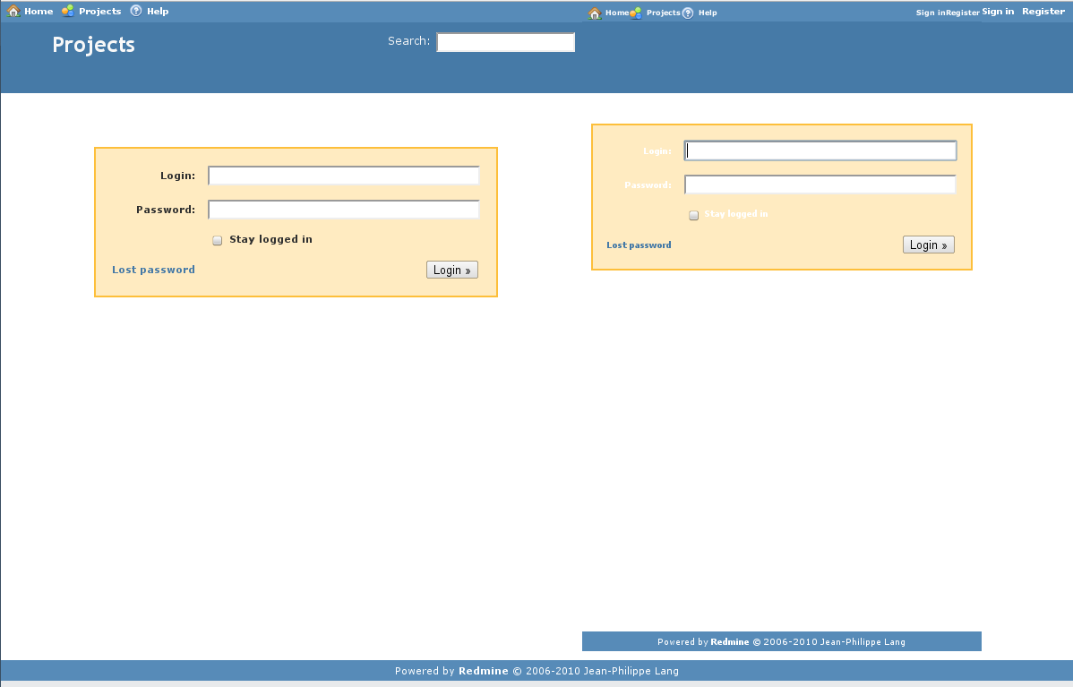Click the Projects page heading

click(x=93, y=45)
